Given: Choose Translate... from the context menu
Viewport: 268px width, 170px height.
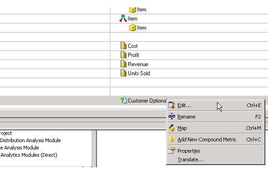Looking at the screenshot, I should tap(215, 160).
